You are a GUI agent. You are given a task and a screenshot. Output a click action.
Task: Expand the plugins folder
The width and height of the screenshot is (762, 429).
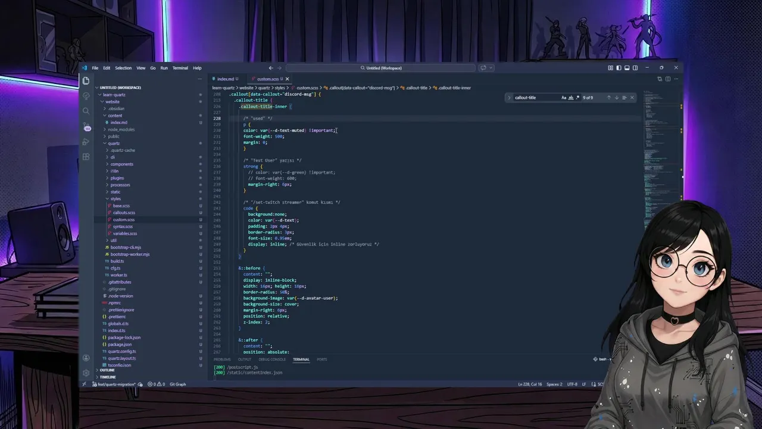tap(117, 178)
